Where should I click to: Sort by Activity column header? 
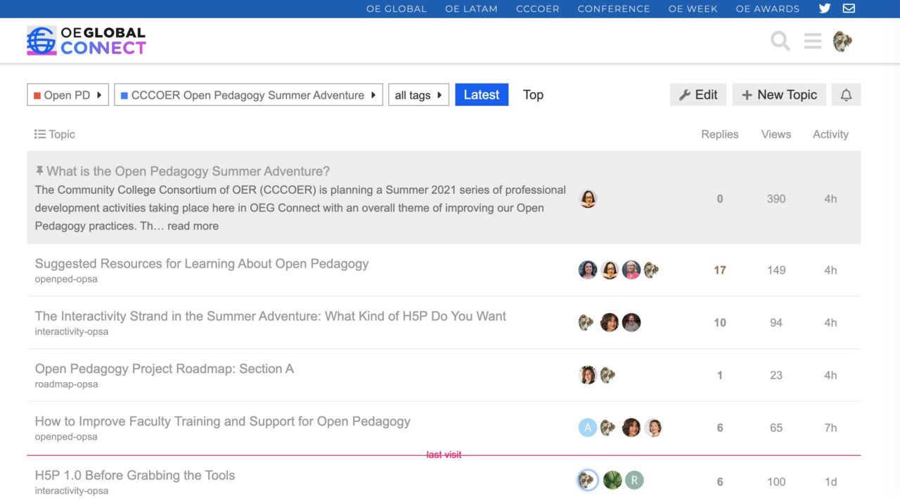pyautogui.click(x=830, y=134)
